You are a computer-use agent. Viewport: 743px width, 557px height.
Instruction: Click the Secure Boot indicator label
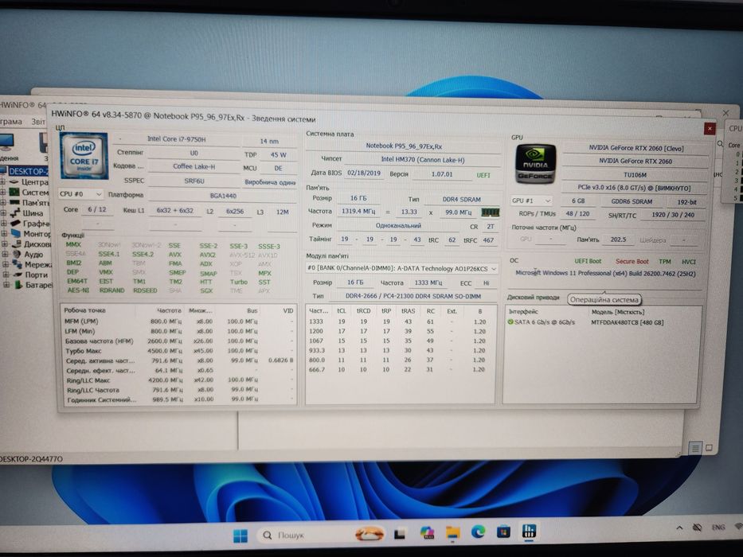point(632,261)
